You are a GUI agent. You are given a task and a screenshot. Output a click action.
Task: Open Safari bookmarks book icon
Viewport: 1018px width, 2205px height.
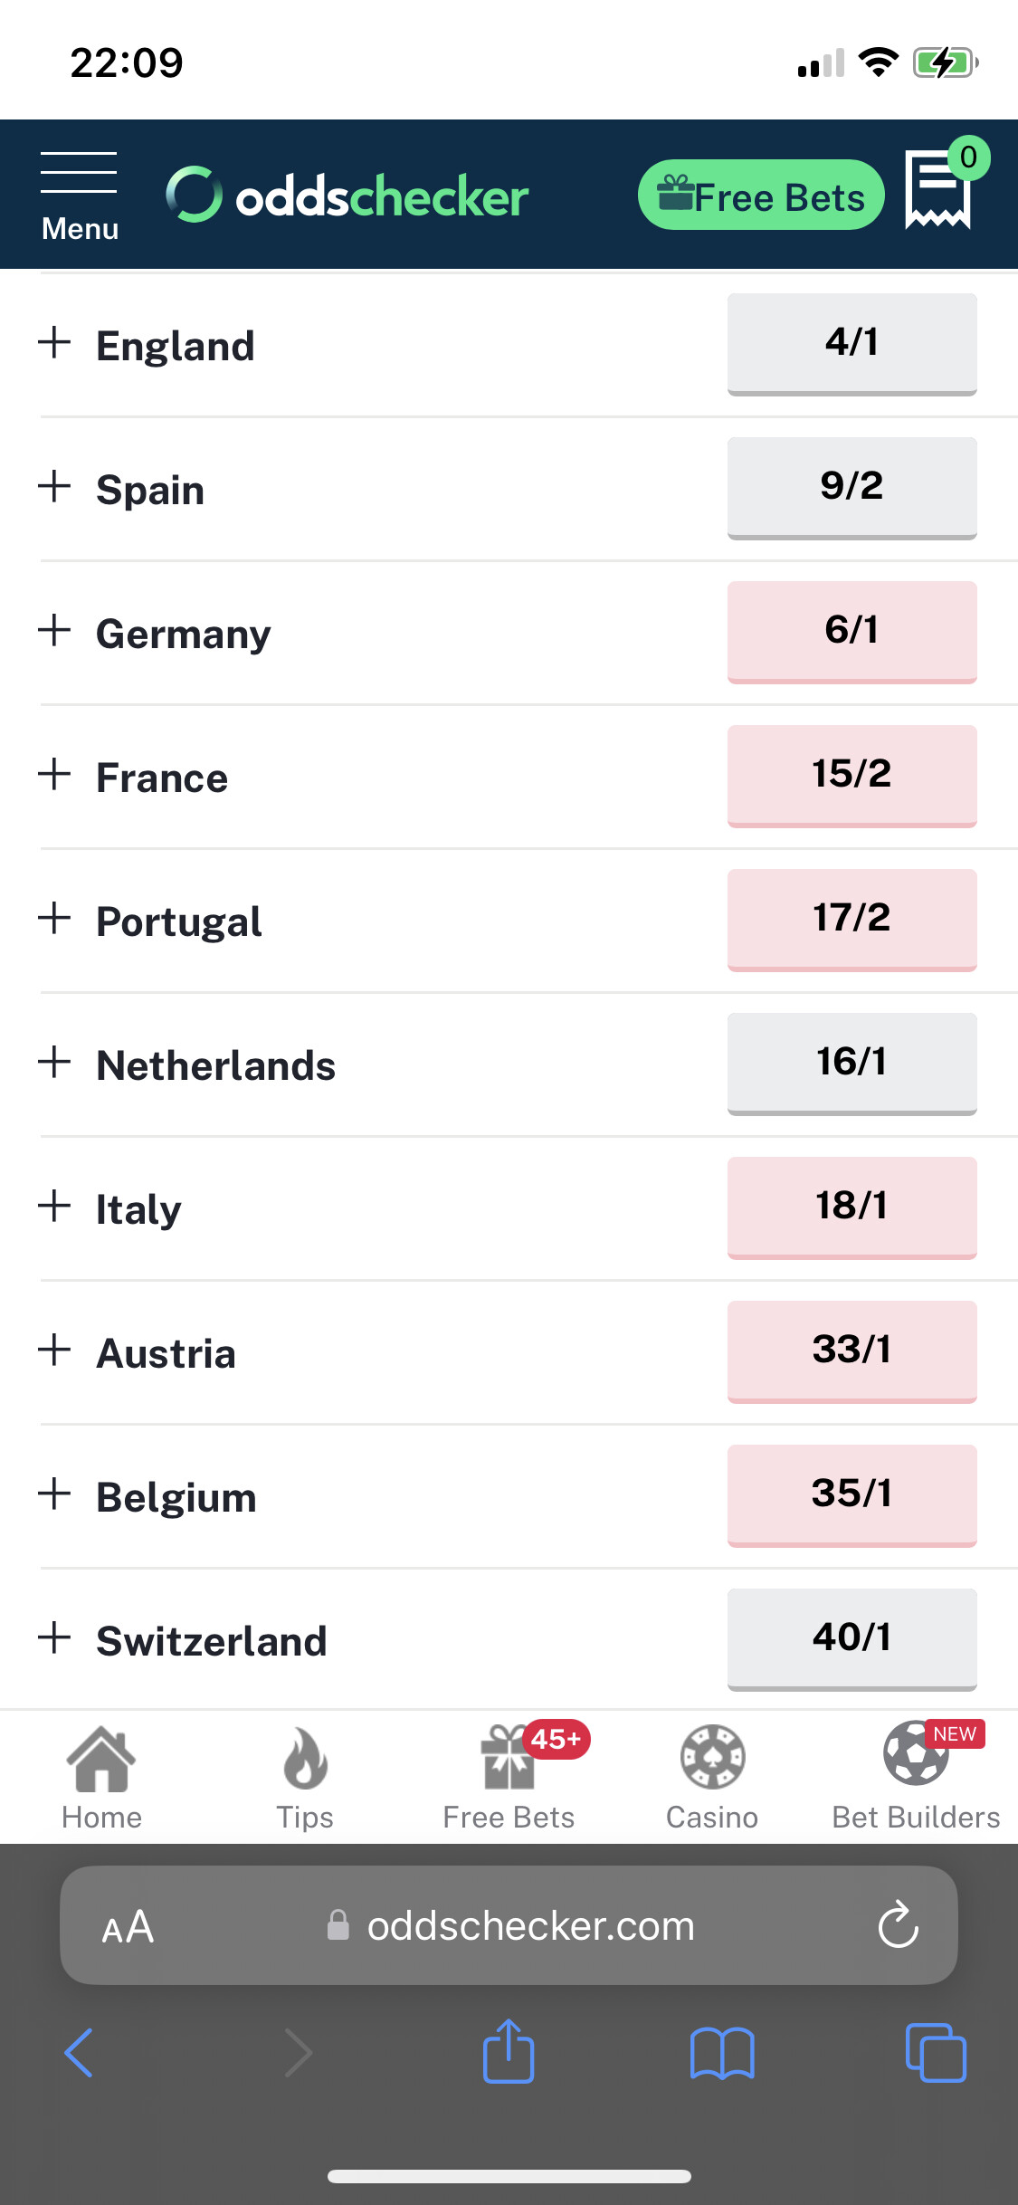722,2053
